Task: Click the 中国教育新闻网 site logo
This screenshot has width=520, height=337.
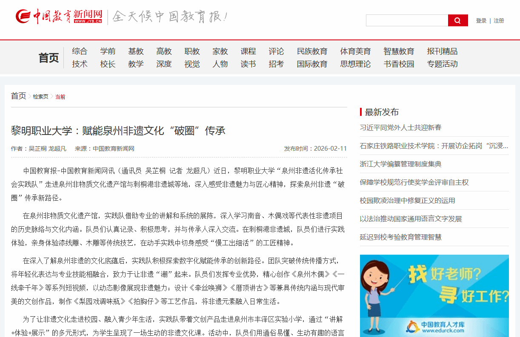Action: 59,17
